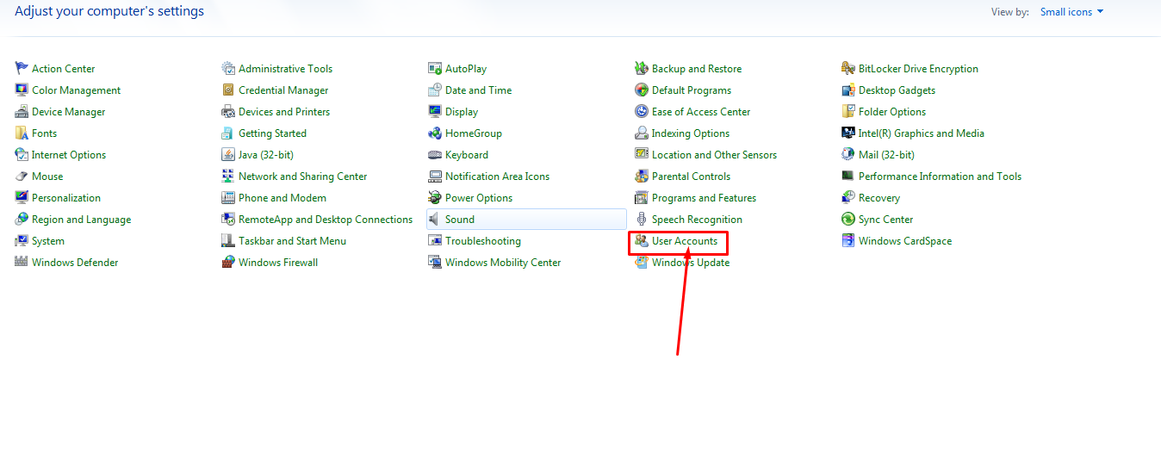Open Performance Information and Tools link
The height and width of the screenshot is (471, 1161).
940,177
